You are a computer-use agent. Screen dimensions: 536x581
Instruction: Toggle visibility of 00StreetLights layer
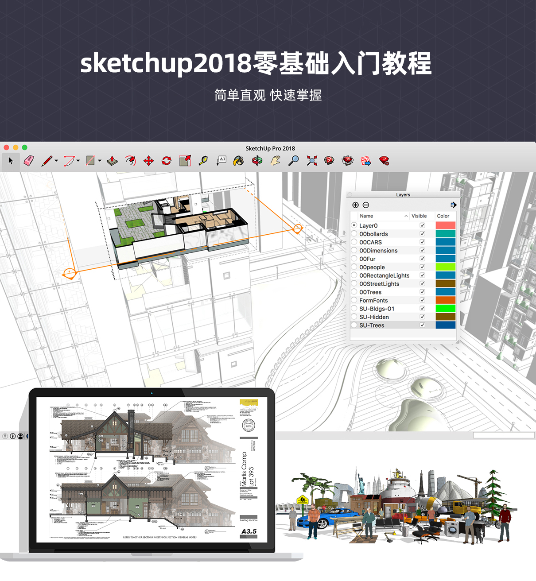pos(422,283)
